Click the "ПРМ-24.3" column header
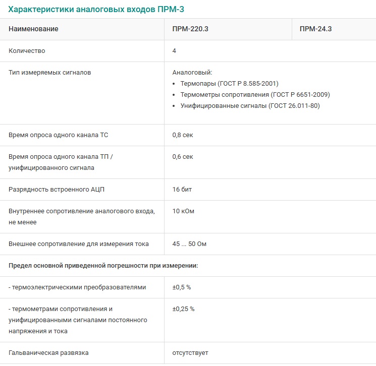The width and height of the screenshot is (376, 366). click(315, 29)
